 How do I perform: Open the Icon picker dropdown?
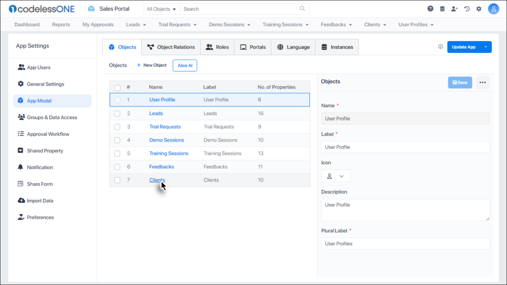click(336, 176)
